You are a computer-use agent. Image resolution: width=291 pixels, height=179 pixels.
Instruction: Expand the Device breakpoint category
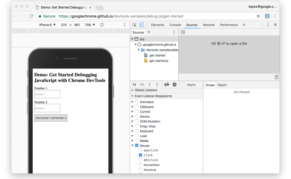tap(133, 116)
